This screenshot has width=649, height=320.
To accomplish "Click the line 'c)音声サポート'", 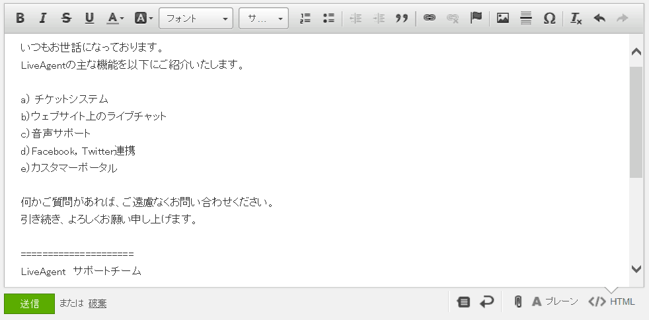I will [56, 134].
